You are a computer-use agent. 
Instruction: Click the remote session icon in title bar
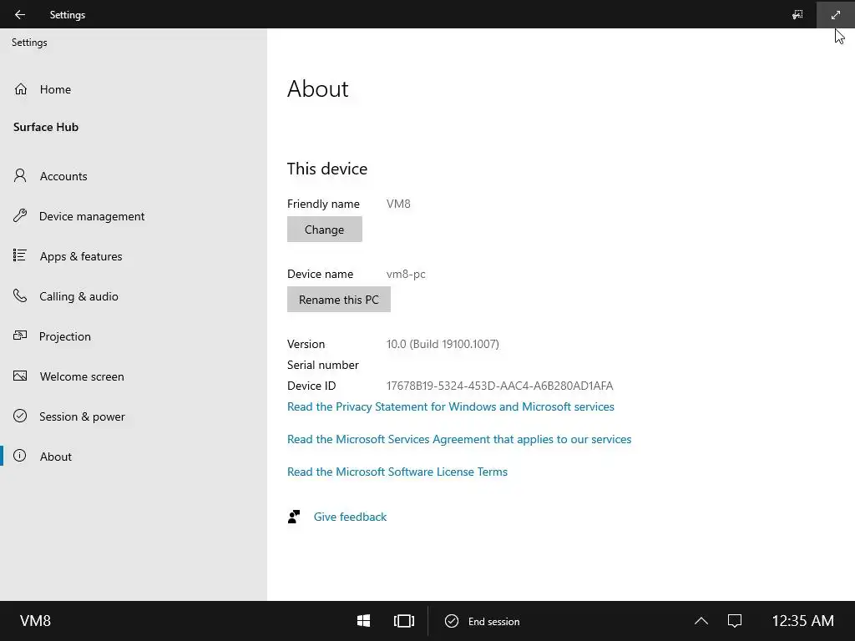point(797,15)
